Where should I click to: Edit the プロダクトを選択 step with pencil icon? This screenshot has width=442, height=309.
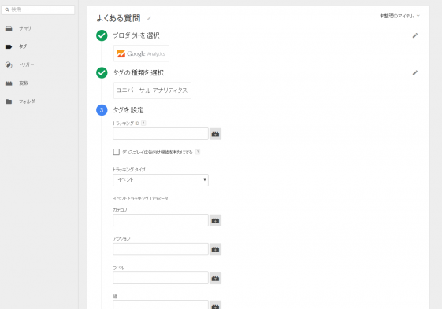[415, 35]
